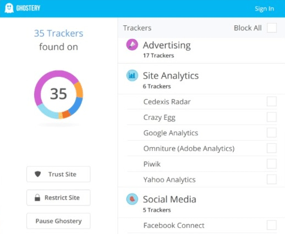285x234 pixels.
Task: Select the Trust Site label text
Action: tap(62, 174)
